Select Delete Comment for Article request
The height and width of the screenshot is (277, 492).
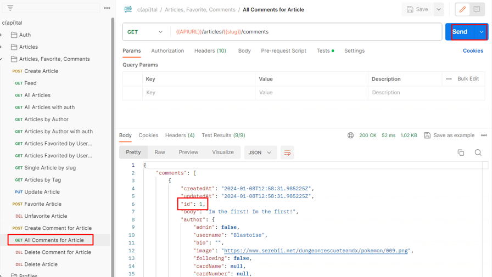point(58,252)
